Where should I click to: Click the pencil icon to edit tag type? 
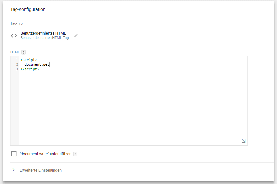coord(76,36)
